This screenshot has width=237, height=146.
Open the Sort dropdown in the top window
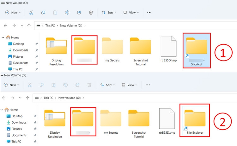(109, 13)
